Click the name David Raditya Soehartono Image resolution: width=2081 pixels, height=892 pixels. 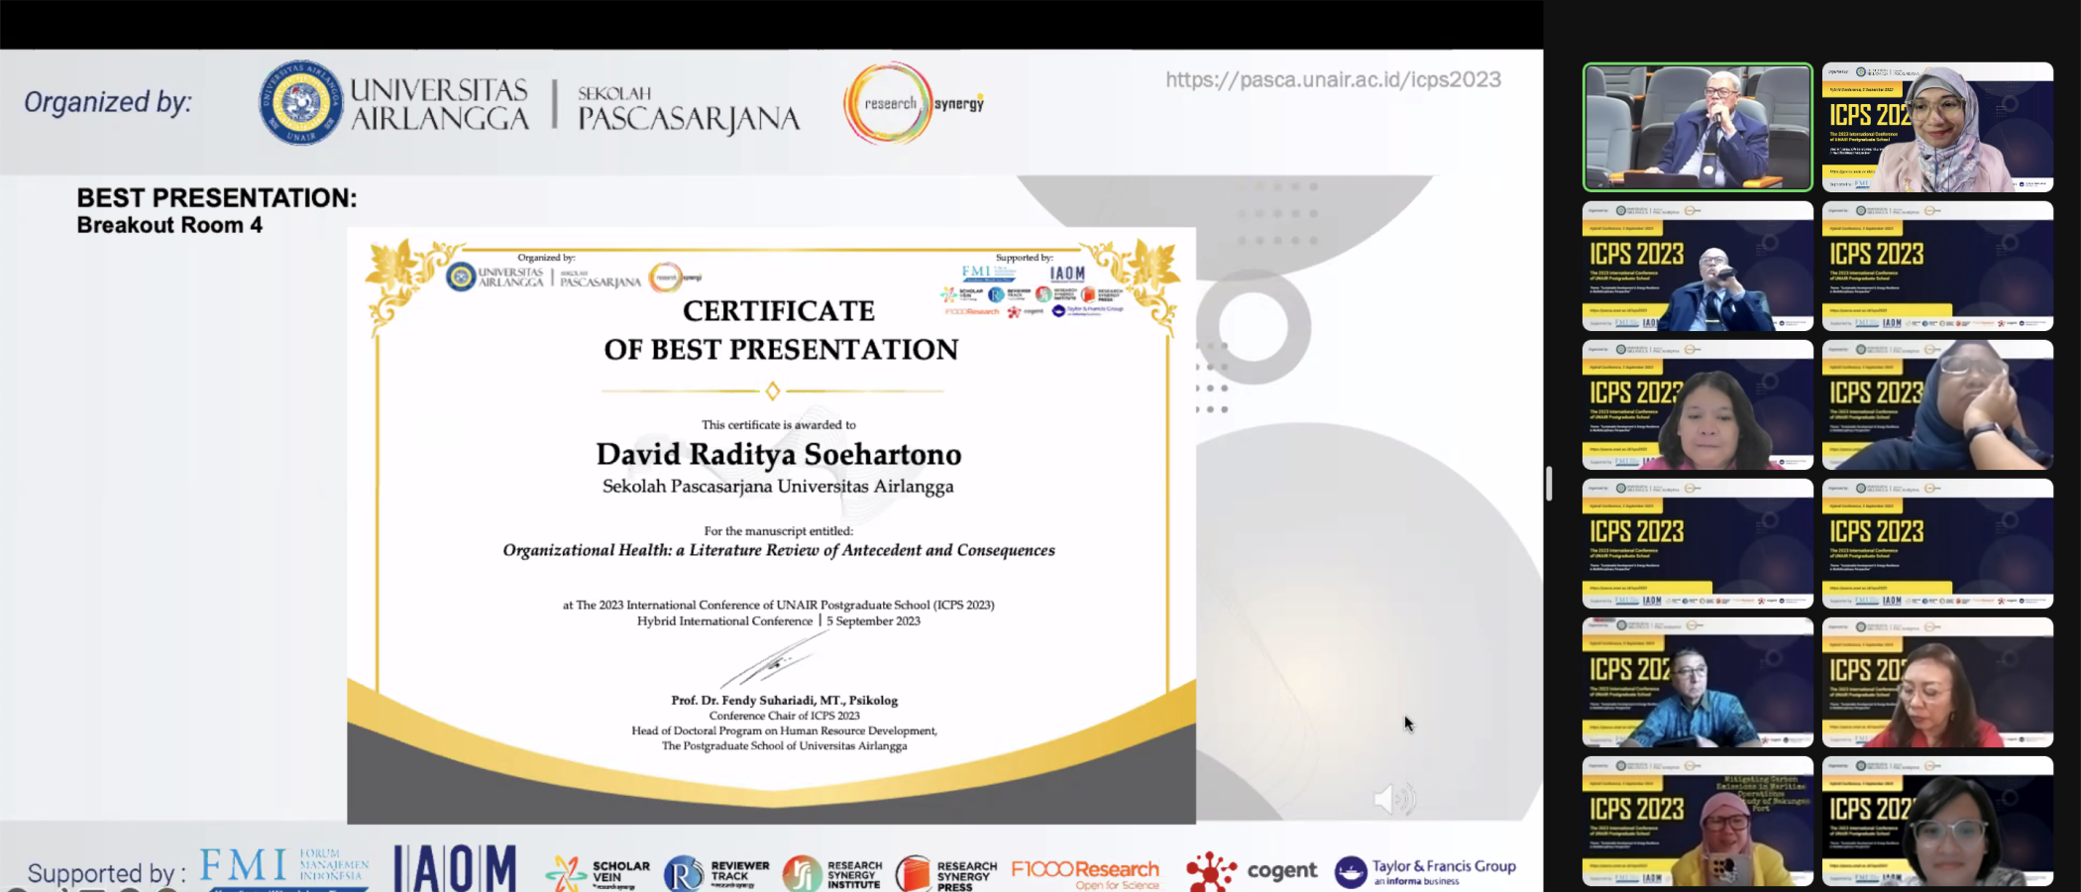pos(779,454)
